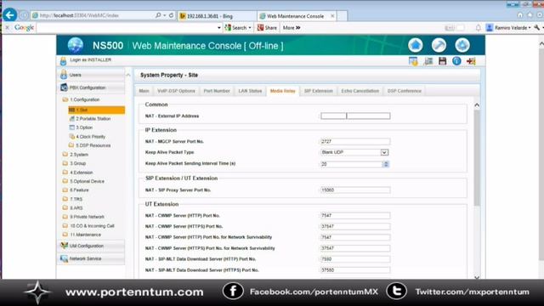Switch to VoIP-DSP Options tab
This screenshot has width=544, height=306.
pos(176,91)
